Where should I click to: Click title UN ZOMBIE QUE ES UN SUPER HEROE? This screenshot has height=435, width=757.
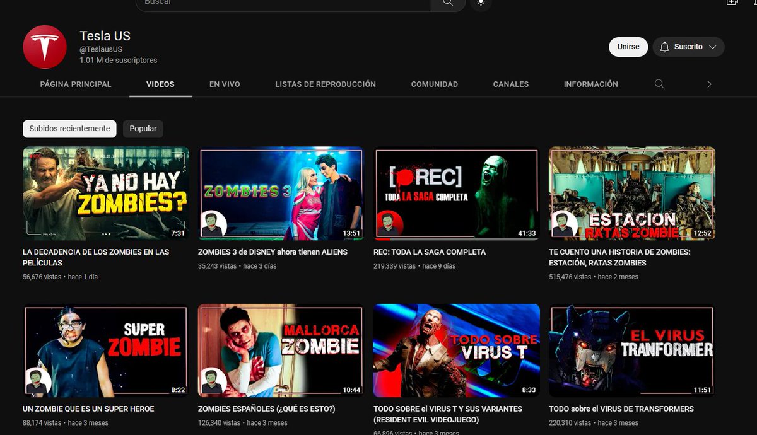tap(88, 409)
